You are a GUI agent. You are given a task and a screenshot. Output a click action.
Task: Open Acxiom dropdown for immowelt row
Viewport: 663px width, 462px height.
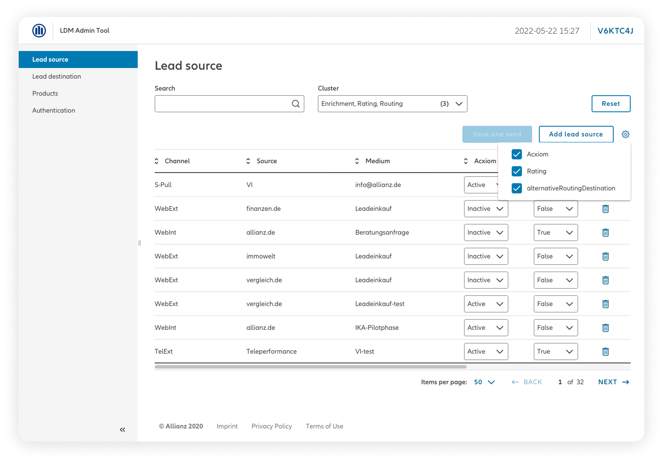point(486,256)
